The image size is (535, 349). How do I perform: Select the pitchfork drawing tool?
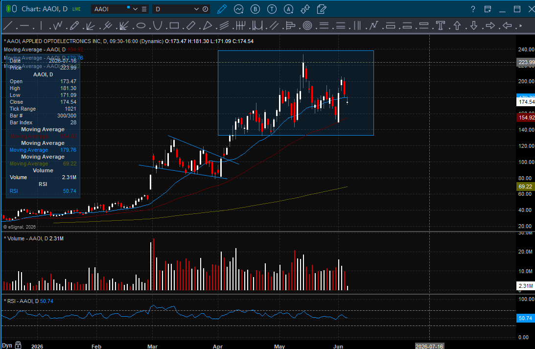tap(108, 25)
